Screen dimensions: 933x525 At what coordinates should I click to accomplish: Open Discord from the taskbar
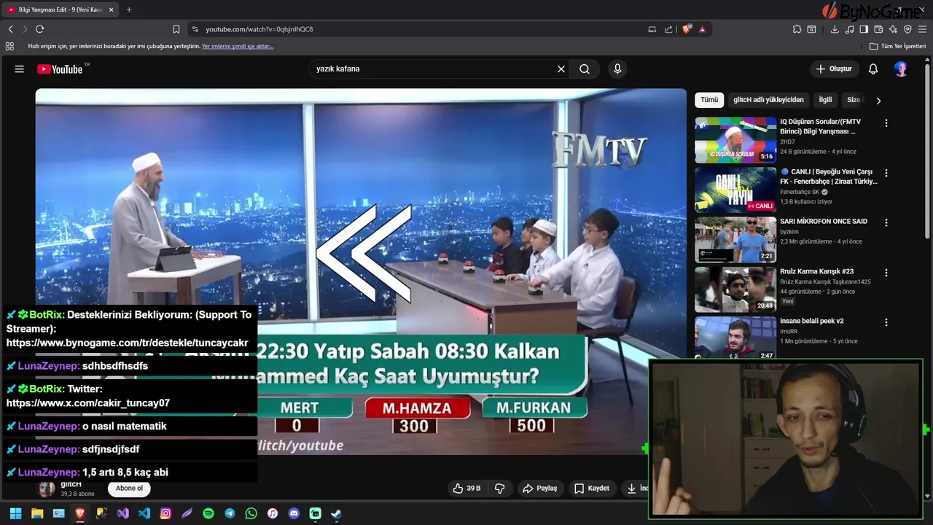(x=294, y=513)
